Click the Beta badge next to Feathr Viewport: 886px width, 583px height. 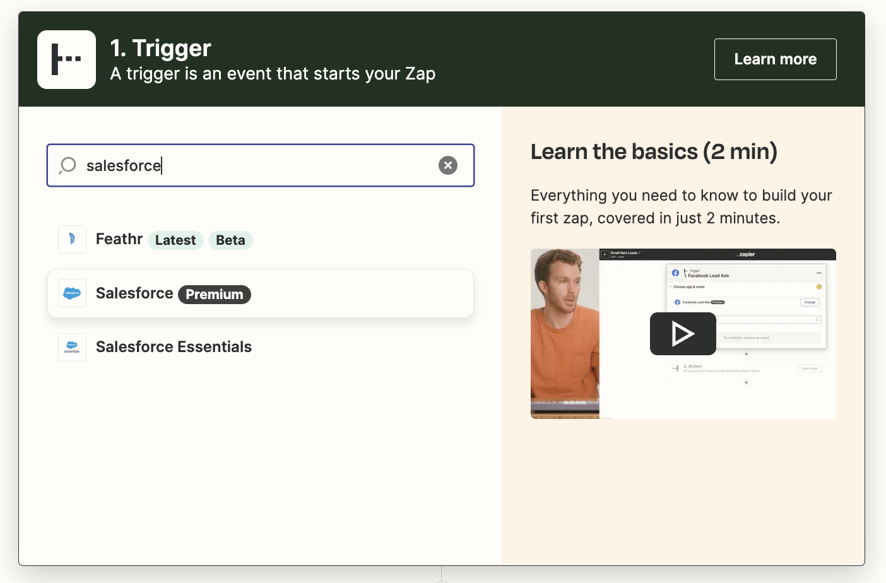tap(230, 240)
